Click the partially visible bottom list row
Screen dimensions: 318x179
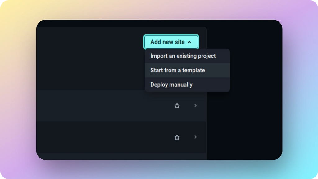(x=121, y=156)
